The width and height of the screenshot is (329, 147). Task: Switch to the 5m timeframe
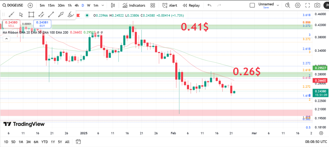coord(42,5)
